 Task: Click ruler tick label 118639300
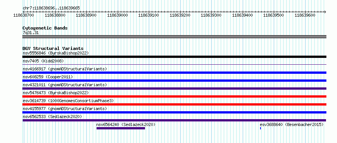coord(211,15)
